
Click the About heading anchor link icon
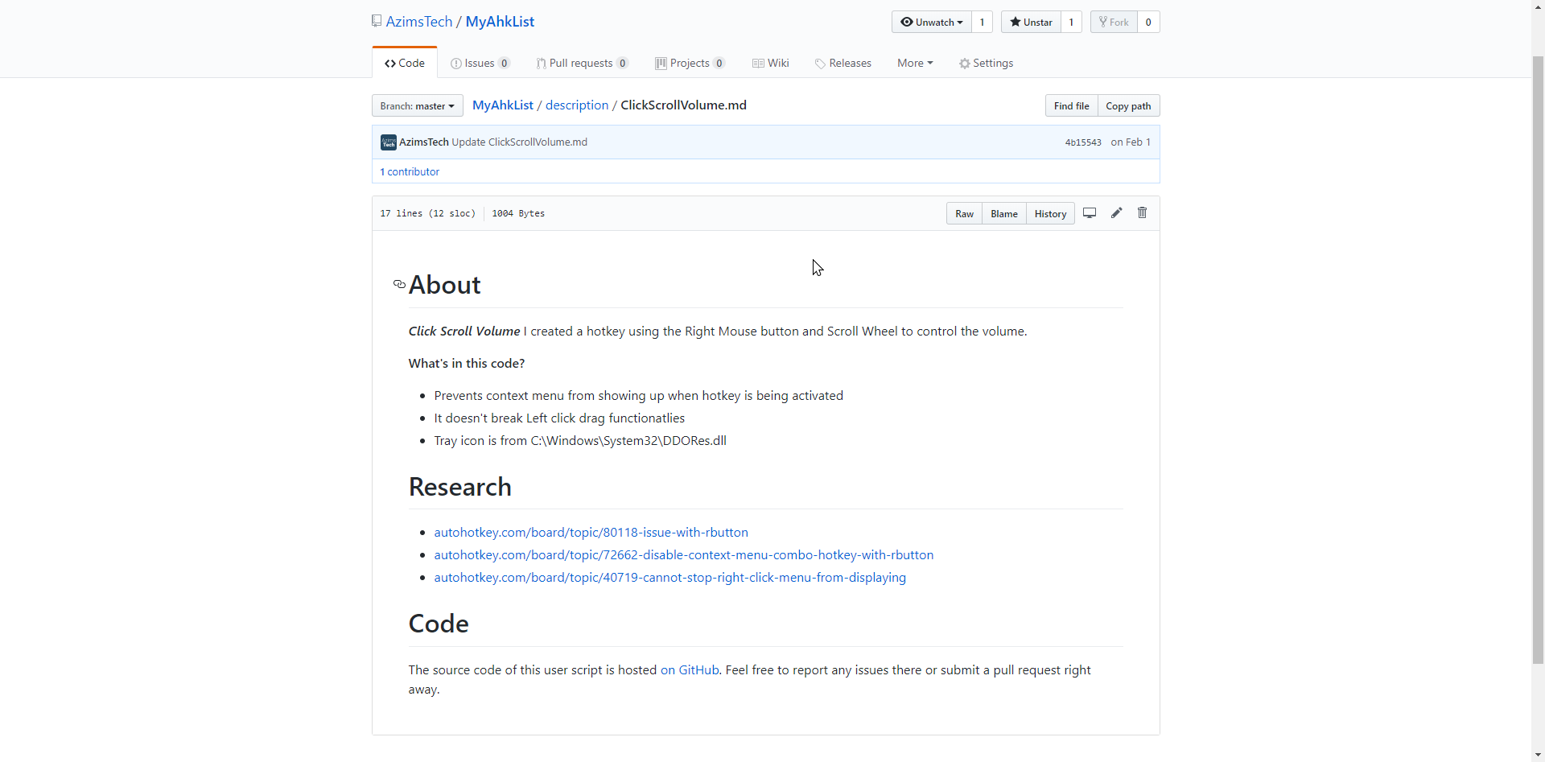point(399,284)
